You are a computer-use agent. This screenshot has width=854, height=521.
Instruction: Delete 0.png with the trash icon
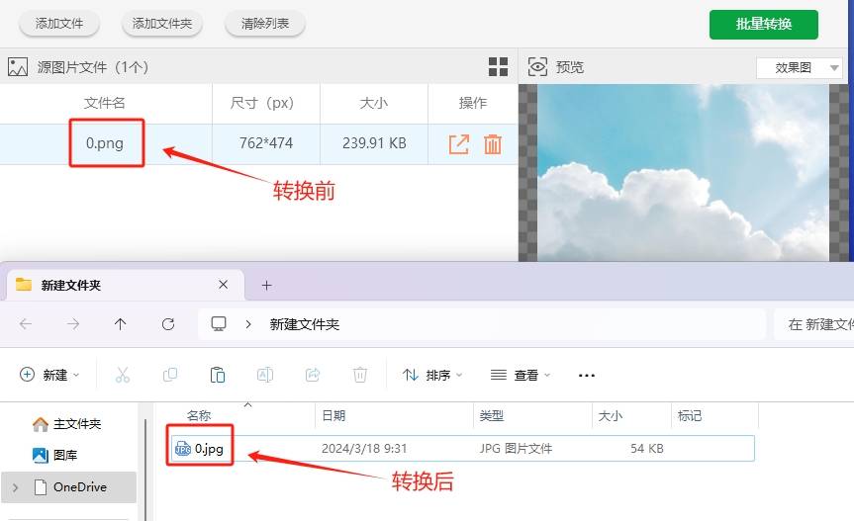point(493,144)
